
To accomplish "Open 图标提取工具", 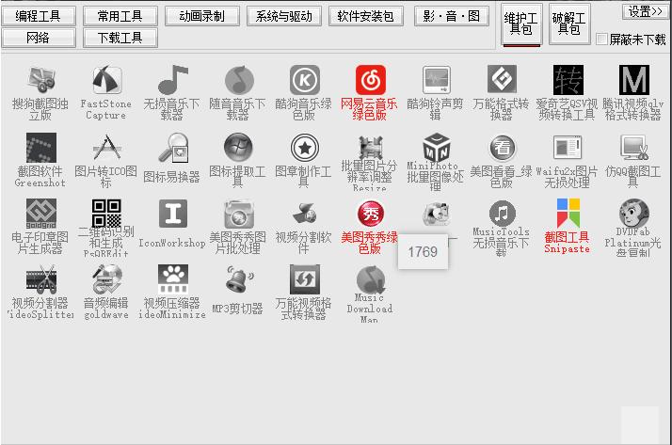I will pyautogui.click(x=238, y=148).
